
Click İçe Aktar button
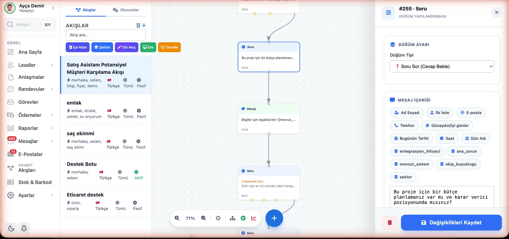[78, 47]
